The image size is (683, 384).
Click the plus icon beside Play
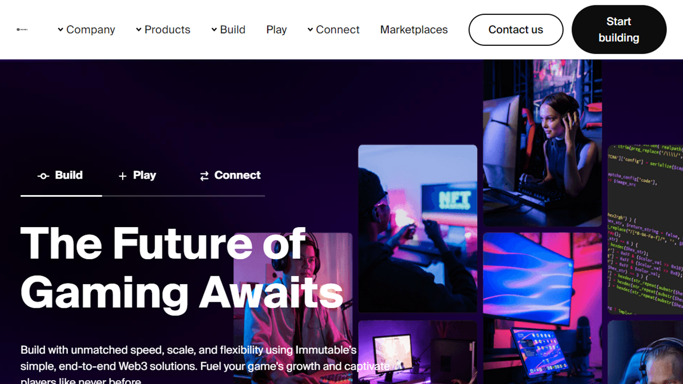[123, 176]
